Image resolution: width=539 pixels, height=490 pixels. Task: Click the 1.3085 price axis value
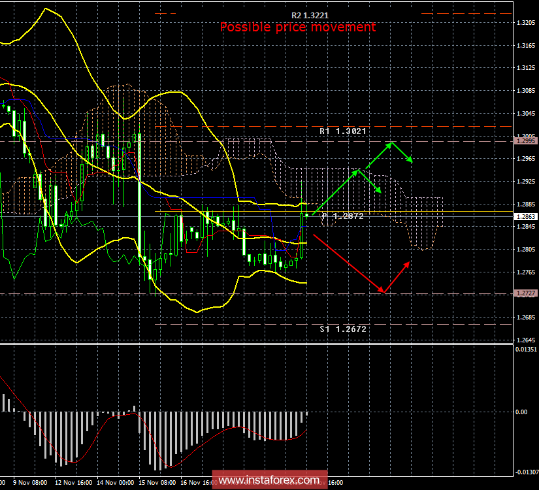(x=526, y=91)
